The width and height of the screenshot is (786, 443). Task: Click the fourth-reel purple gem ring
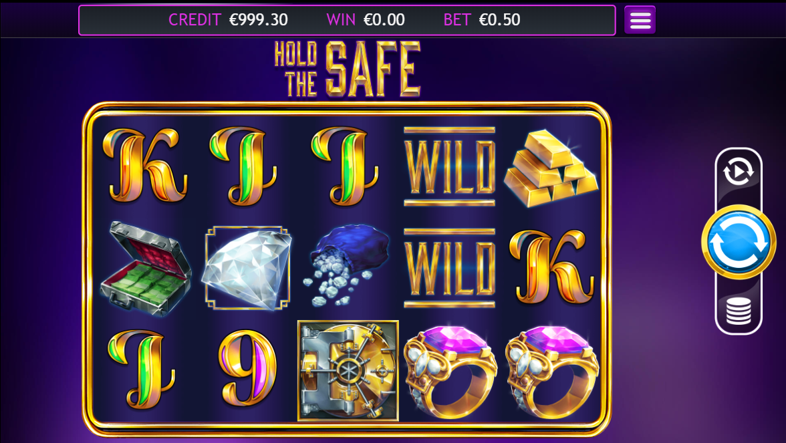pos(450,372)
